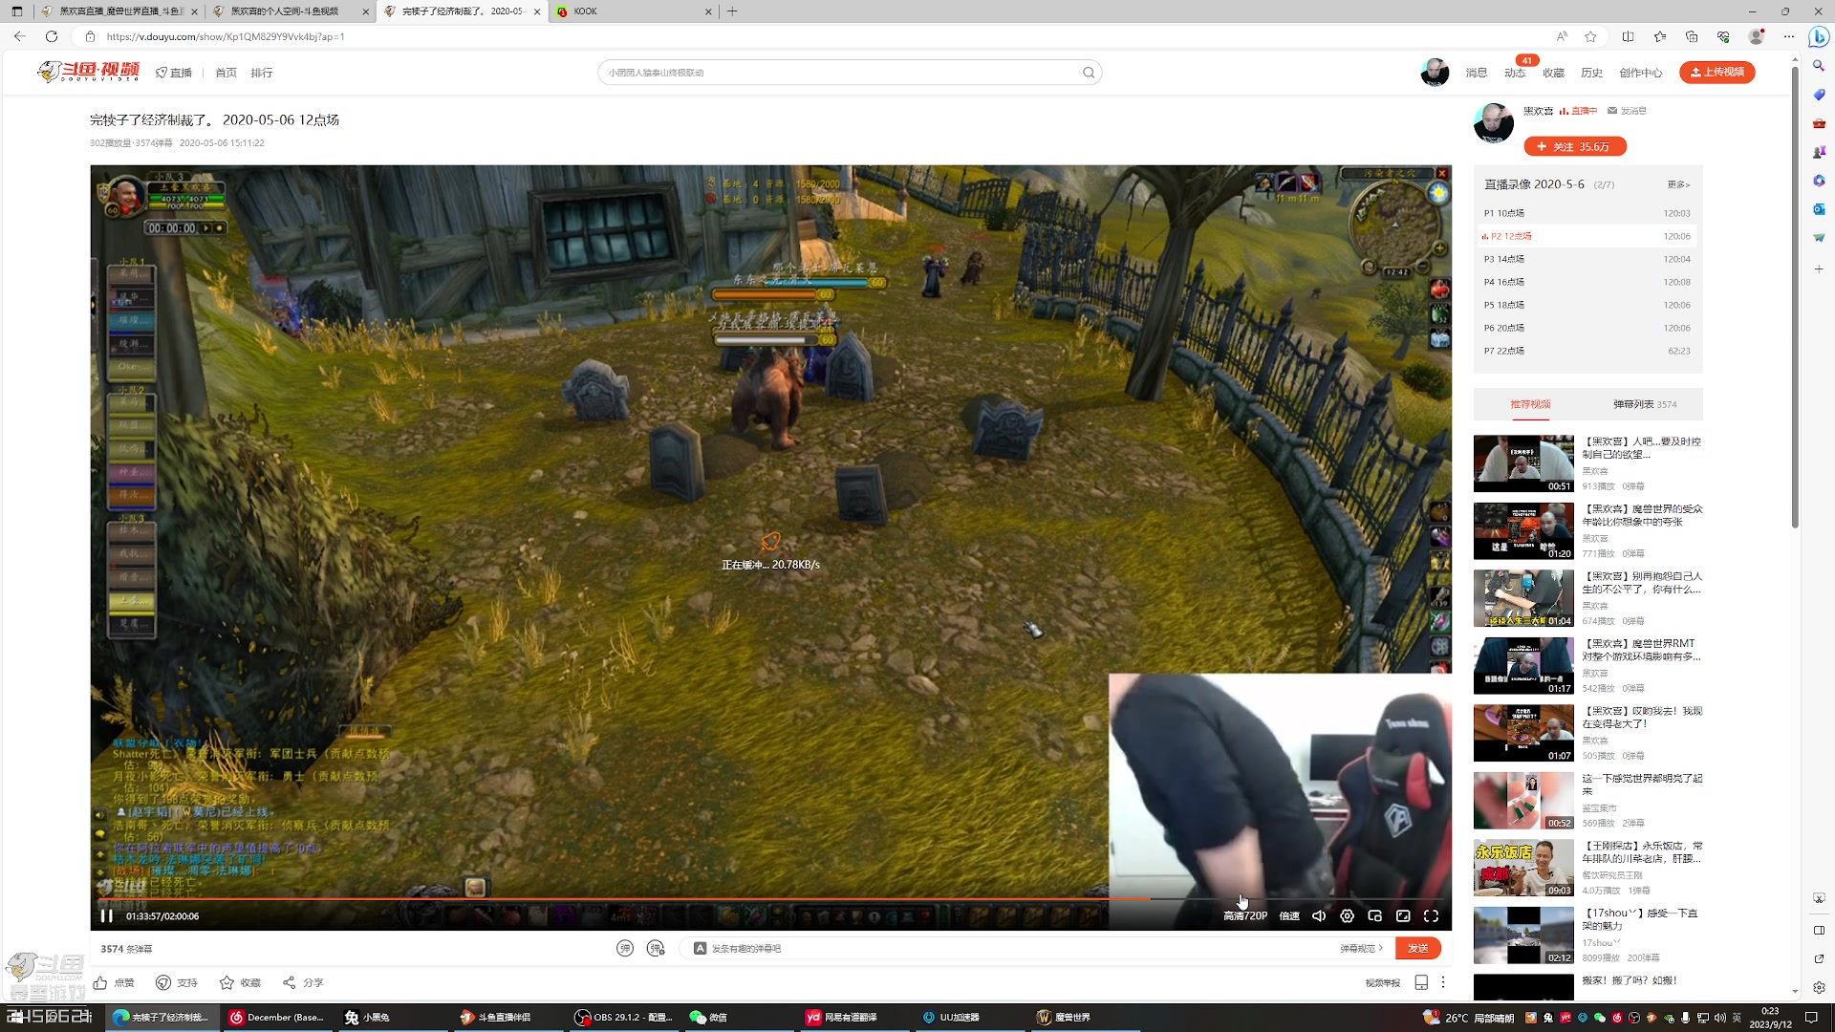Open 创作中心 creator center
Image resolution: width=1835 pixels, height=1032 pixels.
point(1641,73)
